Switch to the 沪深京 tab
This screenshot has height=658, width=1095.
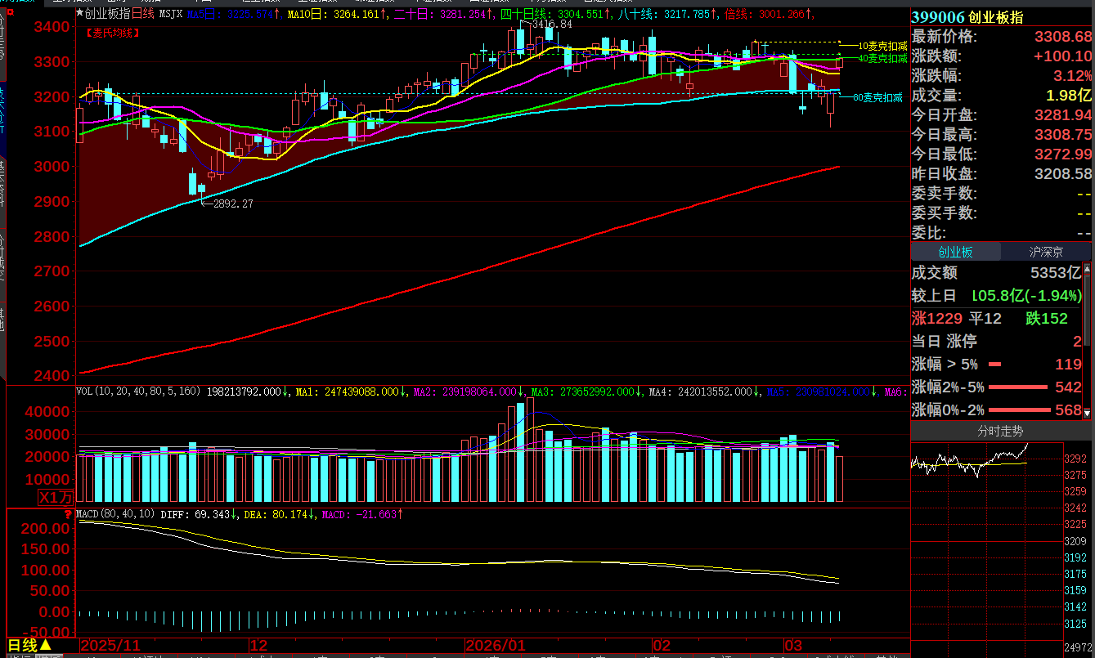click(x=1046, y=252)
